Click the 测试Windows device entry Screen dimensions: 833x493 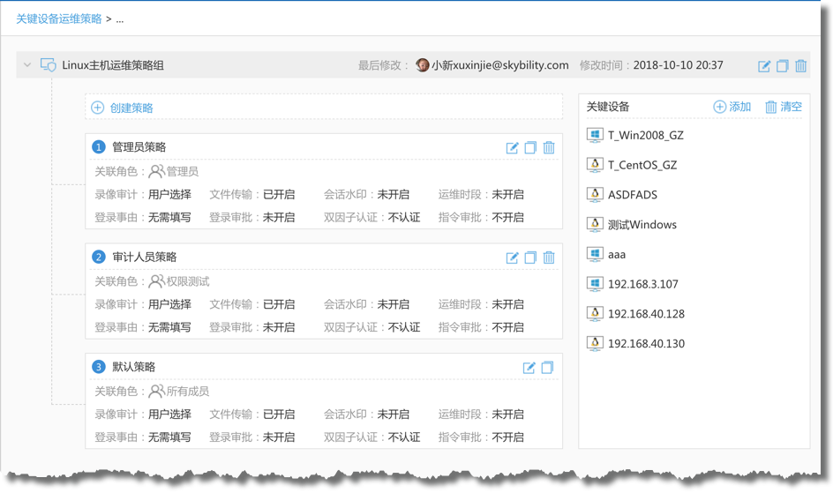point(642,225)
